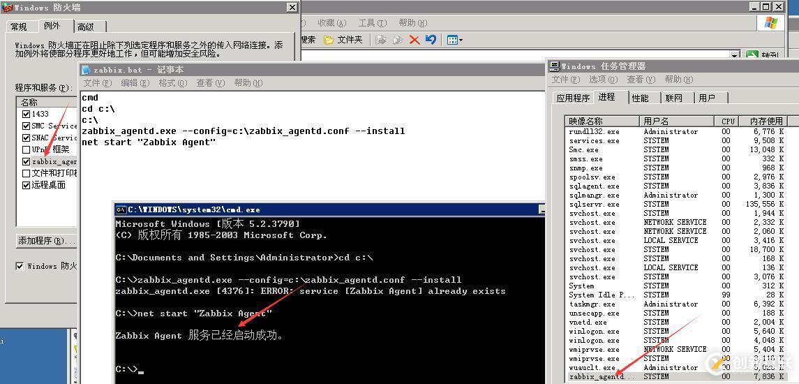The height and width of the screenshot is (384, 799).
Task: Toggle the SNAC Service exception checkbox
Action: click(27, 138)
